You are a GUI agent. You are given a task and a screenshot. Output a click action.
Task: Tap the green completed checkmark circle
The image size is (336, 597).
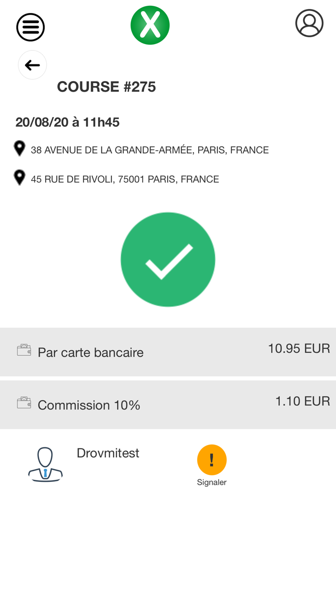click(168, 260)
